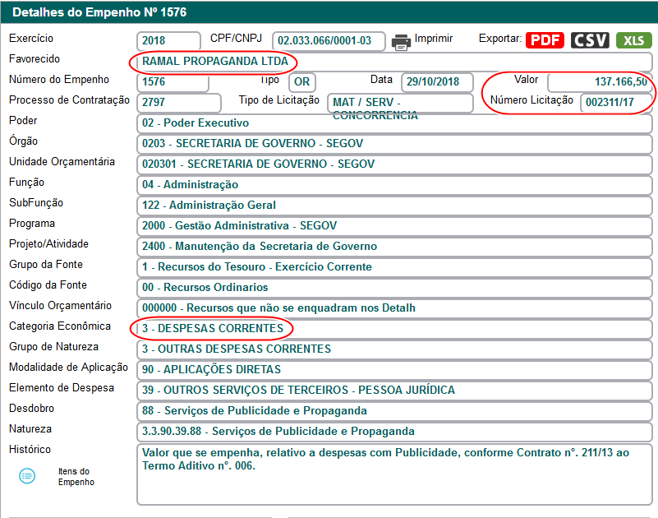
Task: Click the Tipo de Licitação field
Action: tap(399, 103)
